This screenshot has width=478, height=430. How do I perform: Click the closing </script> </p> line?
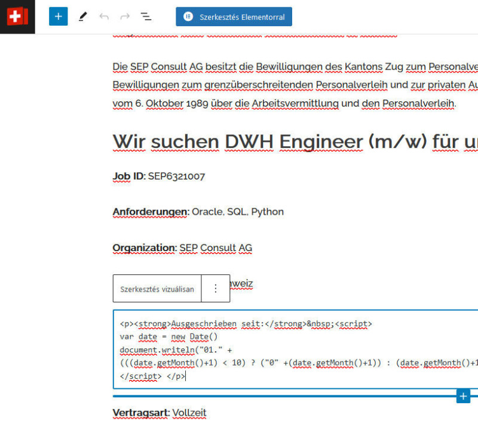tap(152, 376)
